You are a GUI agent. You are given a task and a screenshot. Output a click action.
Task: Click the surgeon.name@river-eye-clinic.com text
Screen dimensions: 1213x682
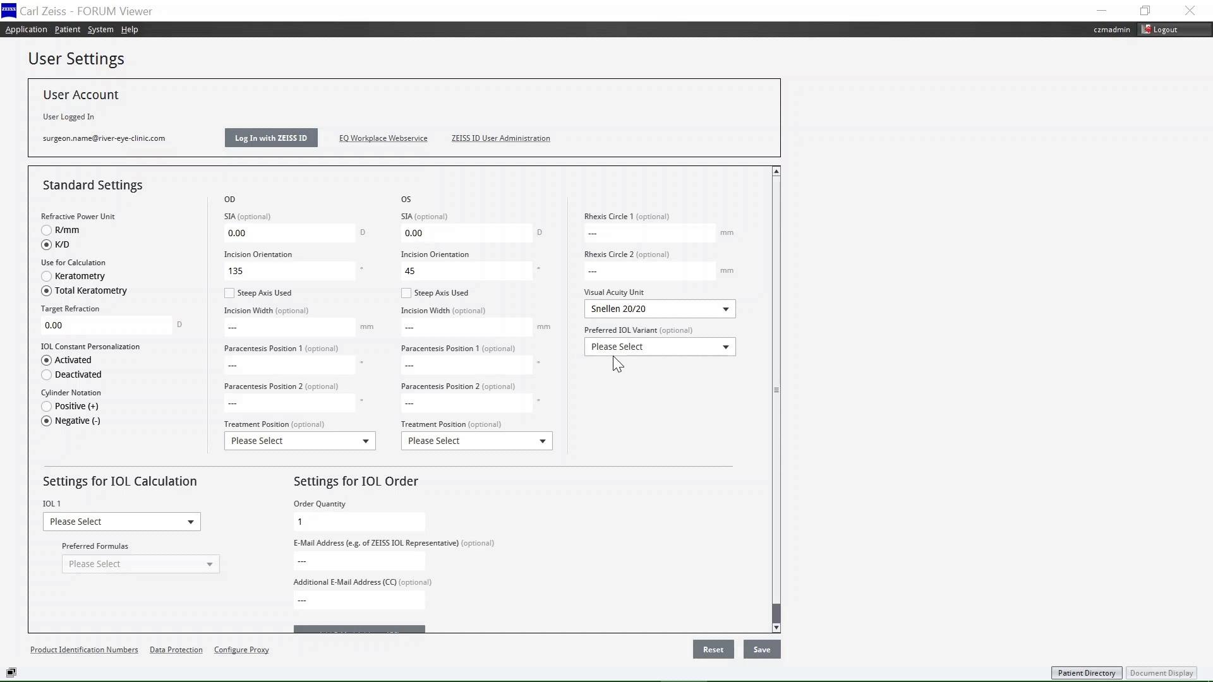104,138
